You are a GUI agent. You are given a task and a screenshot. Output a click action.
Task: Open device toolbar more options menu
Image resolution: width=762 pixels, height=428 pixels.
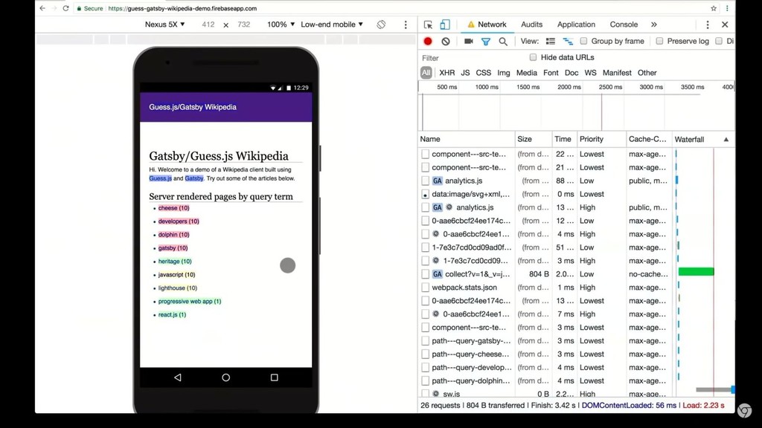click(406, 25)
